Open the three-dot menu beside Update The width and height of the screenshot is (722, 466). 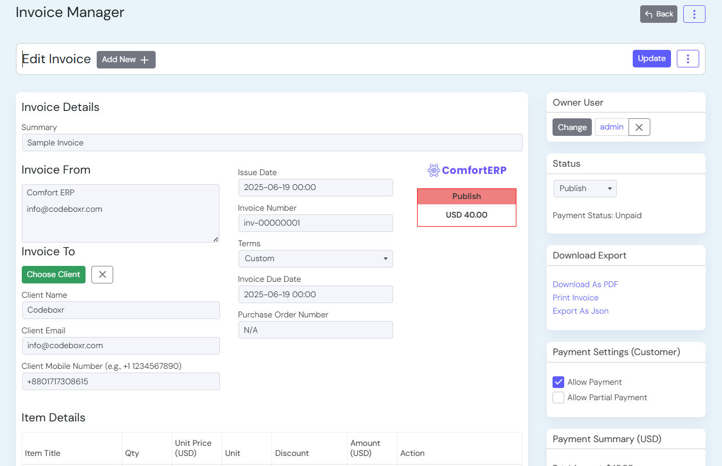(x=687, y=59)
